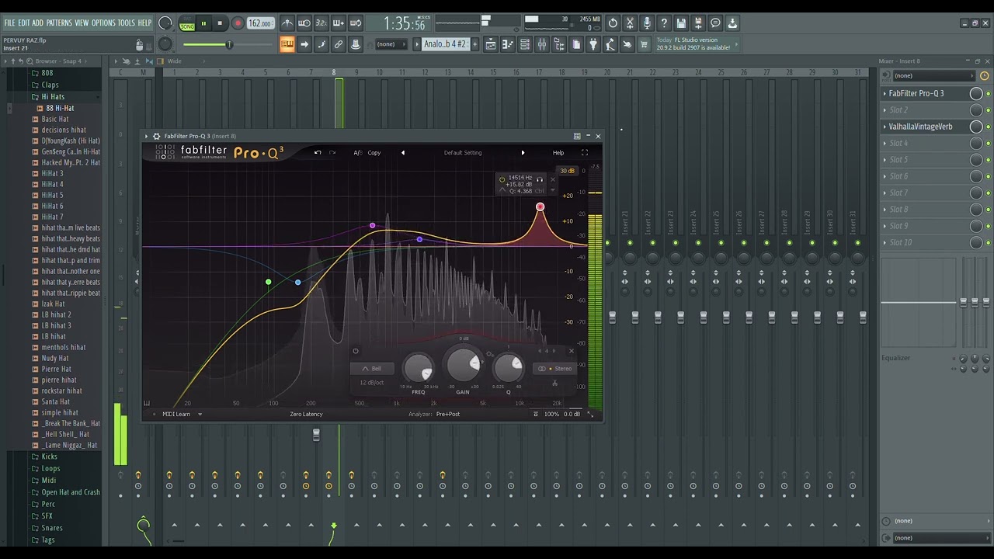Toggle the 3-2-1 recording countdown icon
This screenshot has height=559, width=994.
pos(321,23)
